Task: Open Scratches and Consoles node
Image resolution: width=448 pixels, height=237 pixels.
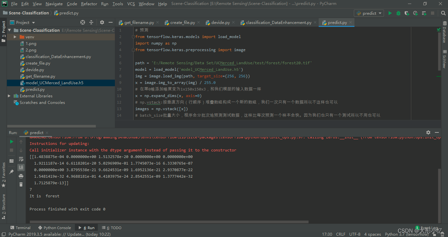Action: tap(61, 102)
